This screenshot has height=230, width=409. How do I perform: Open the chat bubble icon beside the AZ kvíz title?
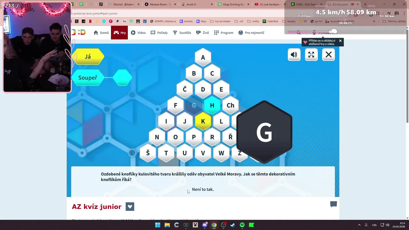[333, 204]
